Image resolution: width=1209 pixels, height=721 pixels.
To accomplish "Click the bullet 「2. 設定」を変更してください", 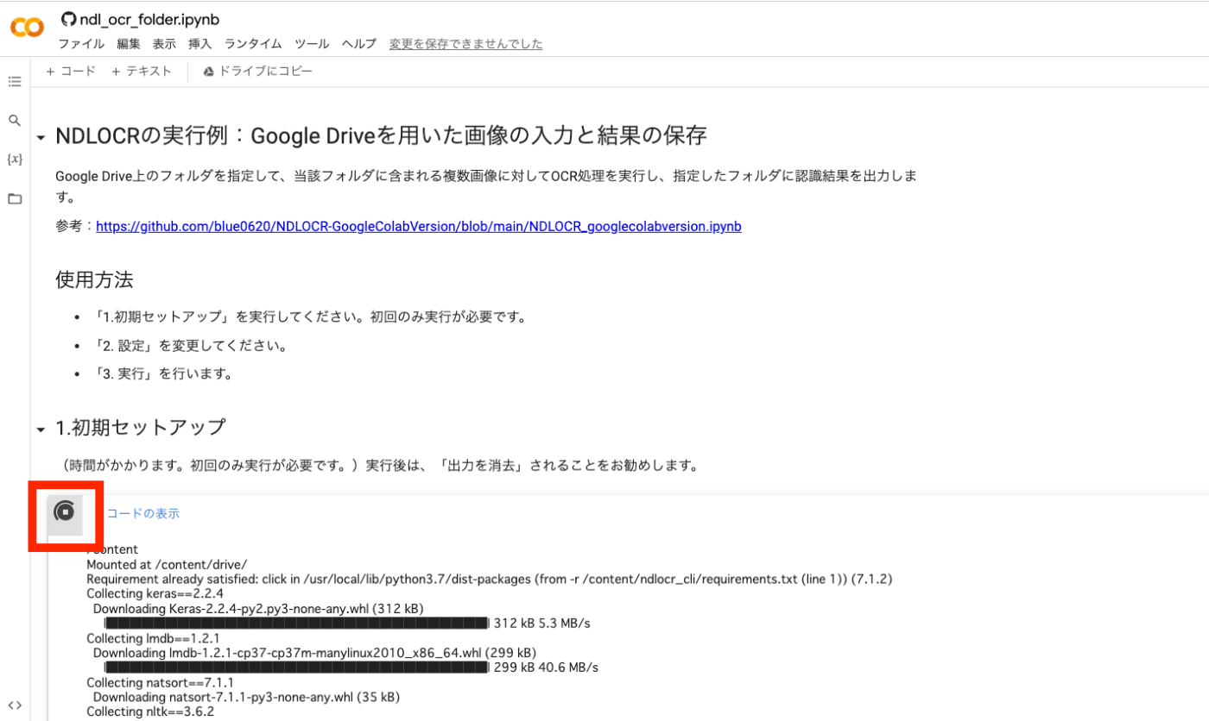I will [x=191, y=346].
